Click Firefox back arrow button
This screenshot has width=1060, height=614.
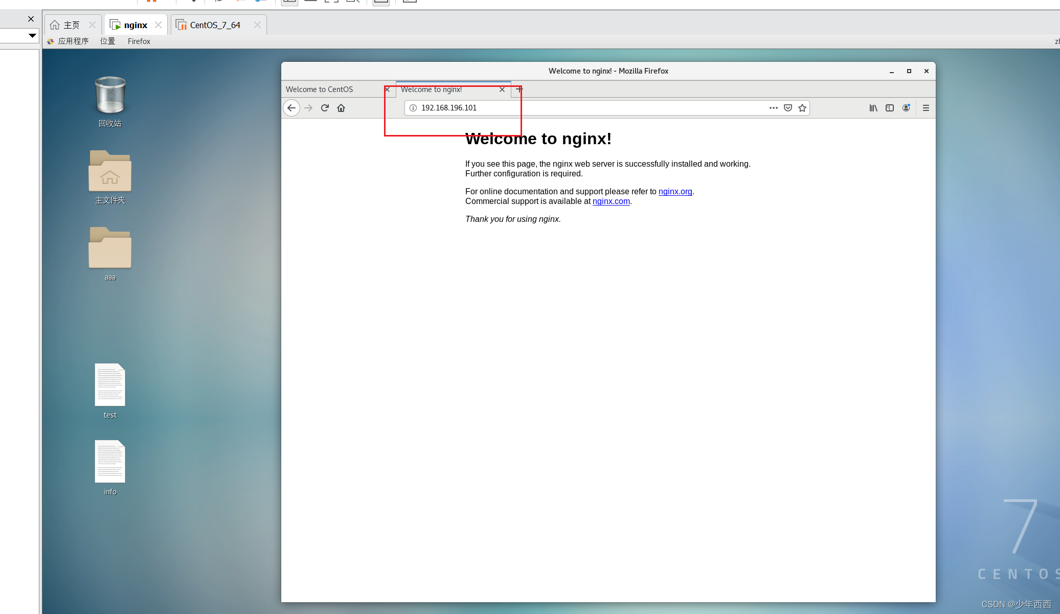(x=291, y=108)
